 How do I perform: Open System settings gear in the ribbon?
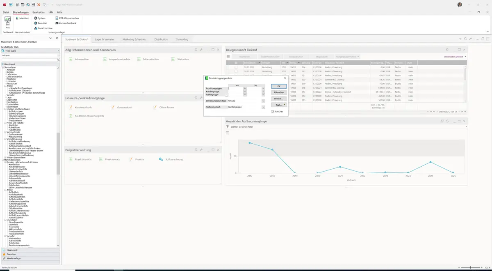(40, 18)
